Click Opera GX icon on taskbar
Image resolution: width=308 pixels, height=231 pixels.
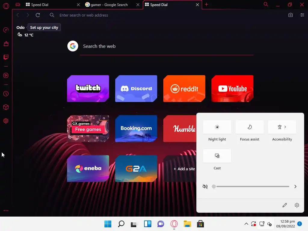174,224
